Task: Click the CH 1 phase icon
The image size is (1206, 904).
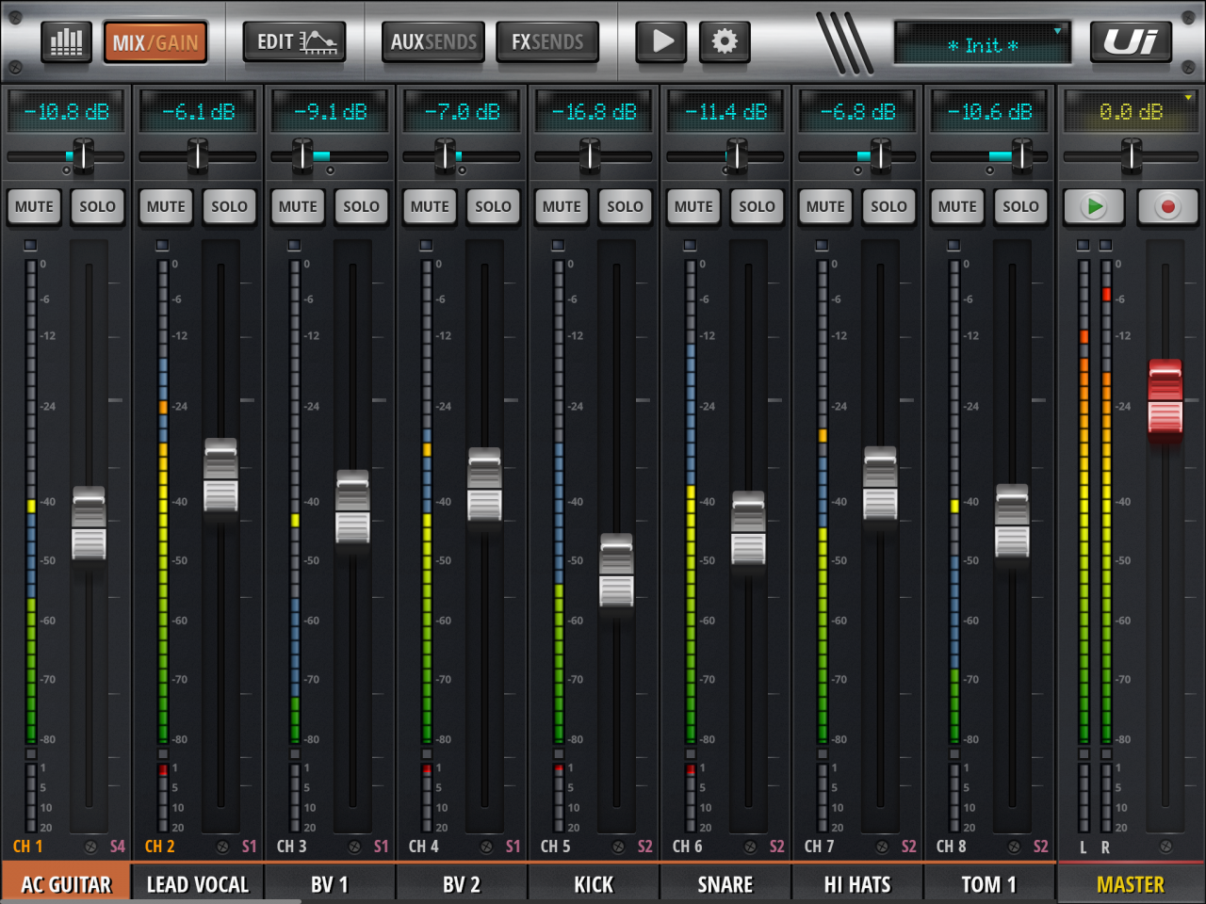Action: 90,847
